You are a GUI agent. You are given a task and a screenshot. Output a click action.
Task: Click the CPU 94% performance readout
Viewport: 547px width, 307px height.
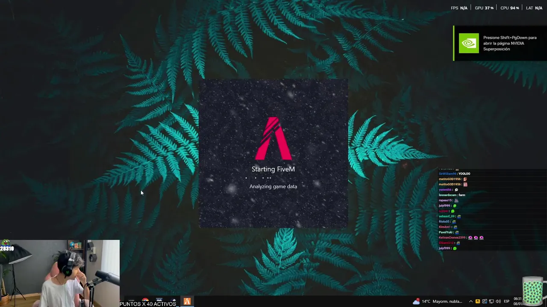[509, 8]
